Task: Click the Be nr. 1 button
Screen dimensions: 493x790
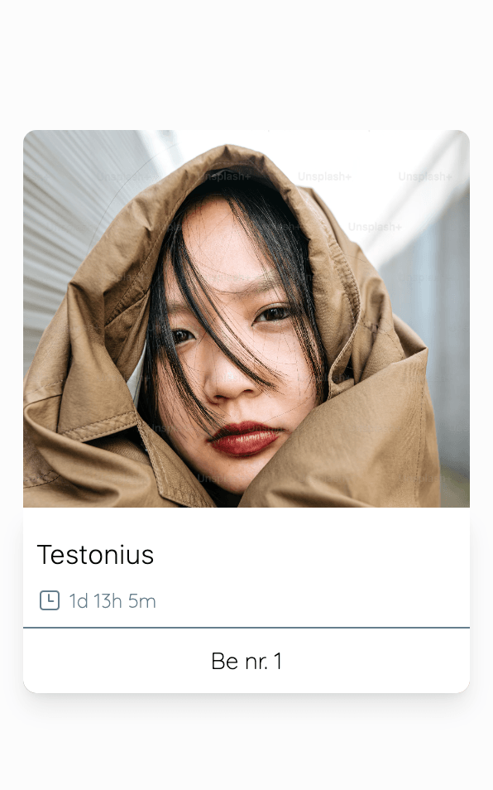Action: click(x=247, y=661)
